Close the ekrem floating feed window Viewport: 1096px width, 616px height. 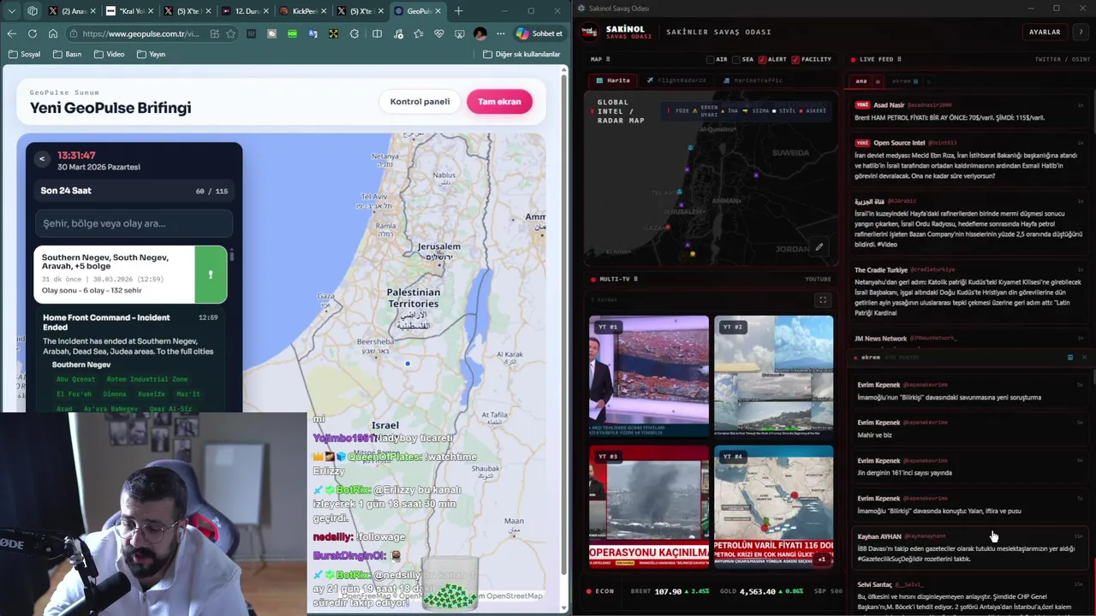(1083, 357)
